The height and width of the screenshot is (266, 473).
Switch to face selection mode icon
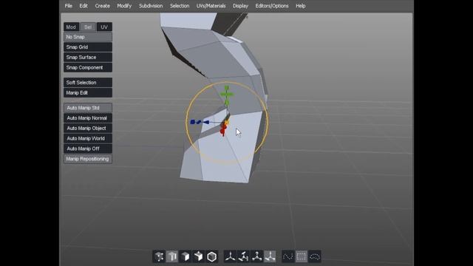click(x=186, y=256)
